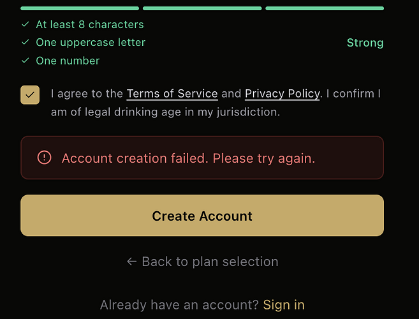Click the checkmark beside "At least 8 characters"
Image resolution: width=419 pixels, height=319 pixels.
tap(26, 24)
